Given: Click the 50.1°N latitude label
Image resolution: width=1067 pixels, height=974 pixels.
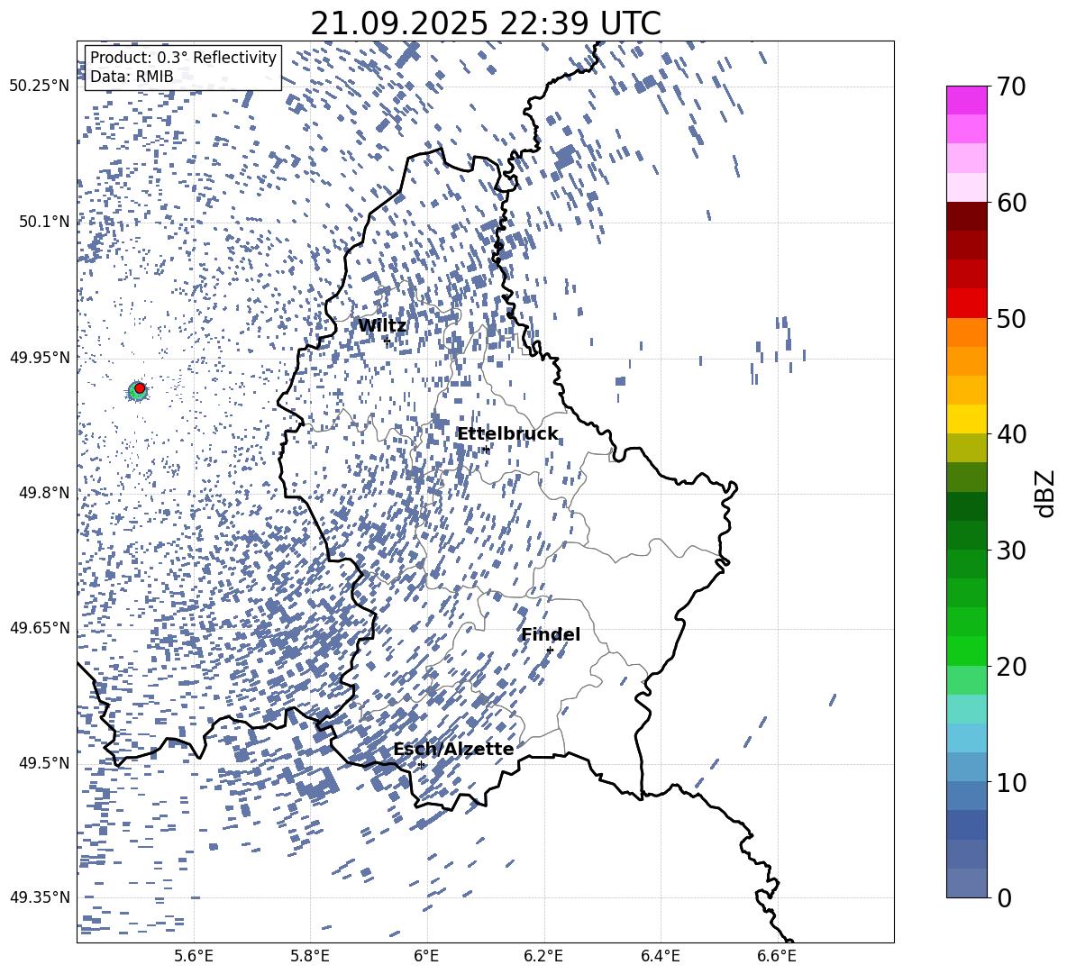Looking at the screenshot, I should click(45, 222).
